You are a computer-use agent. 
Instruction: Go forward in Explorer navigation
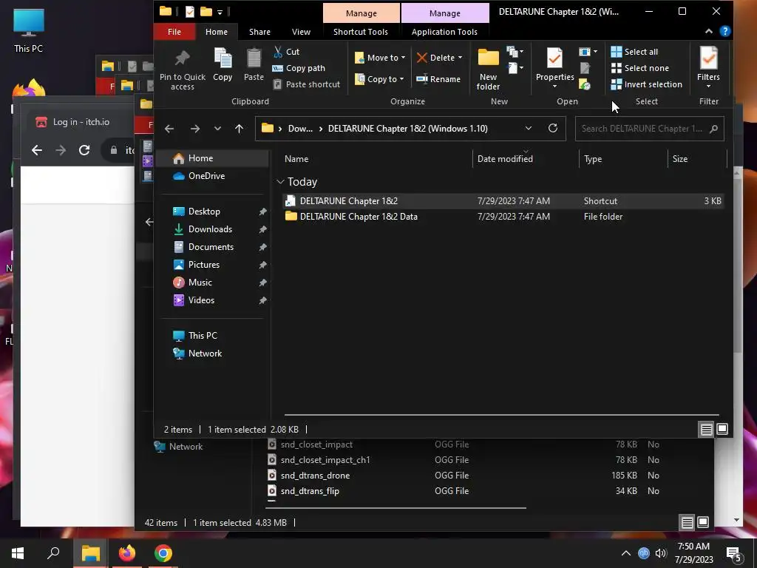195,129
